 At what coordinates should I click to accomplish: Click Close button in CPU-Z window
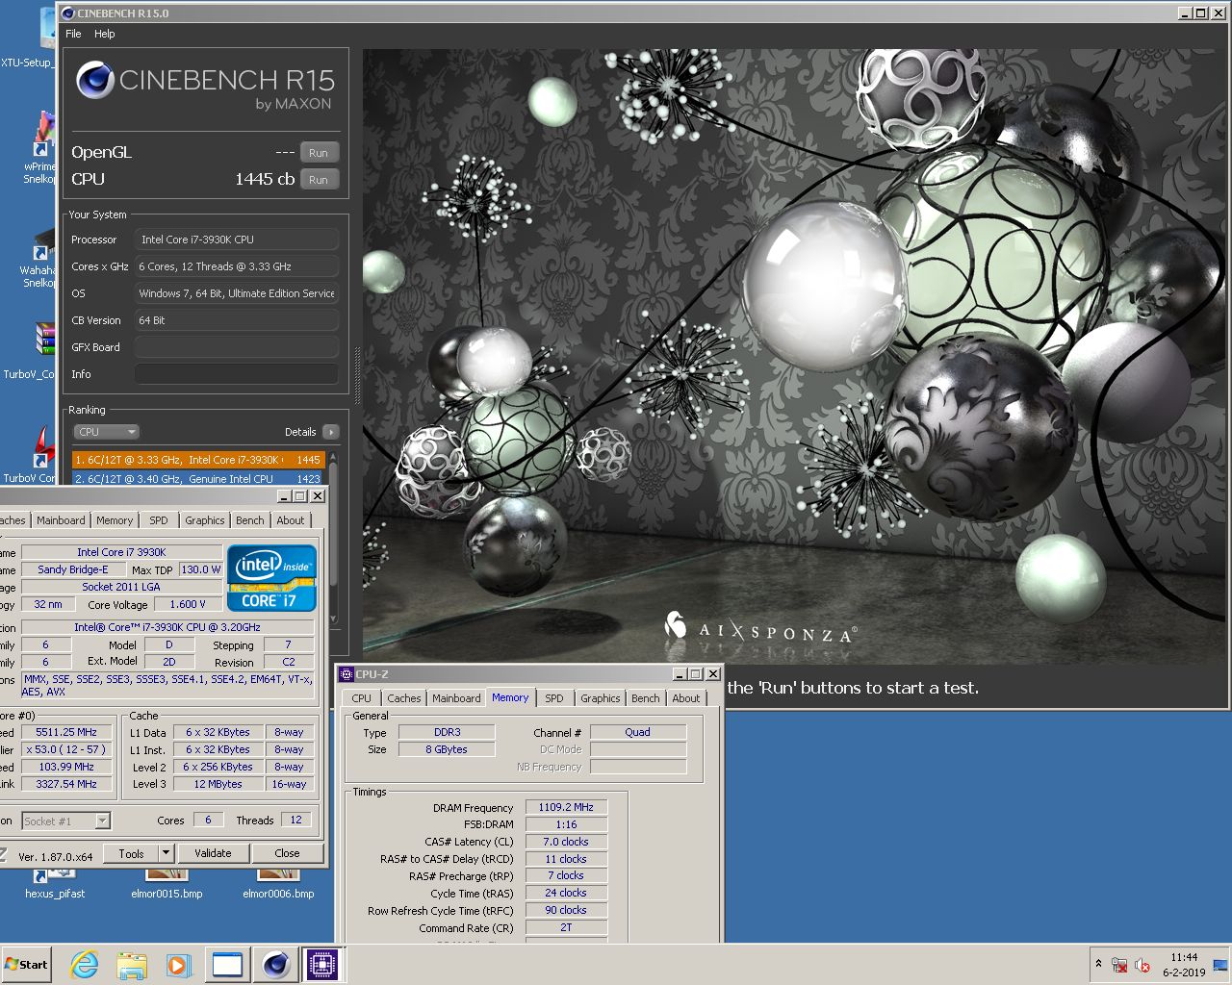[287, 853]
